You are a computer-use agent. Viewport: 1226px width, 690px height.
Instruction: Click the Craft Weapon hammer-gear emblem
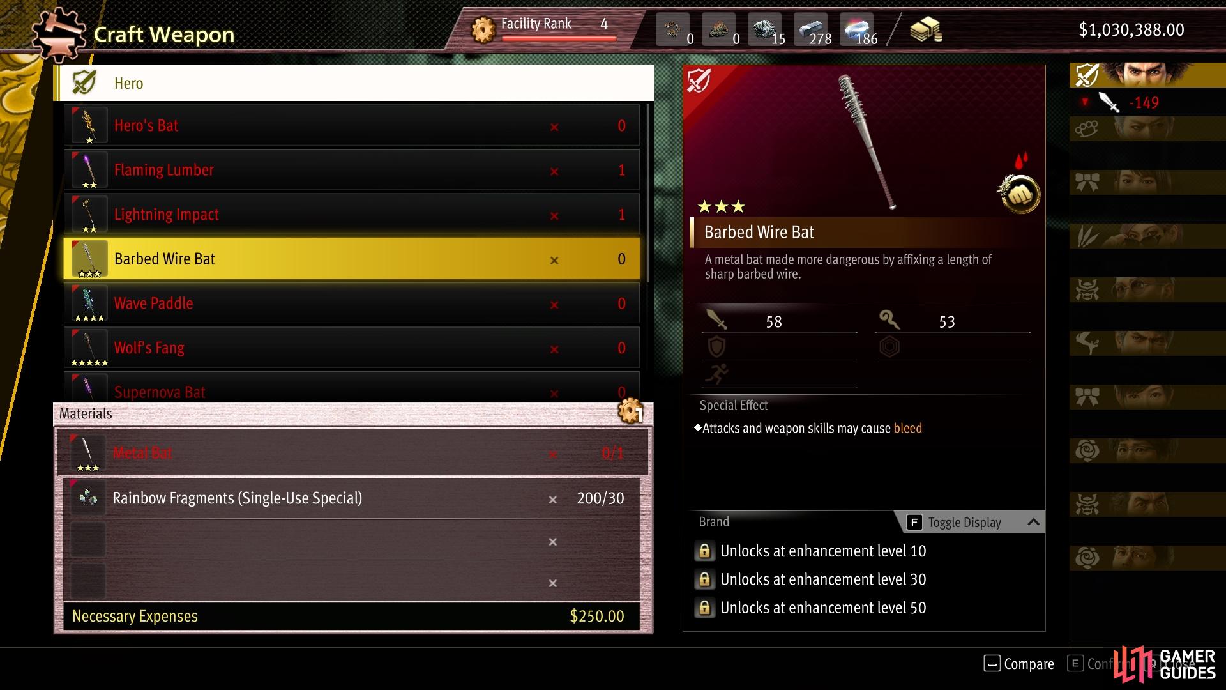coord(58,34)
